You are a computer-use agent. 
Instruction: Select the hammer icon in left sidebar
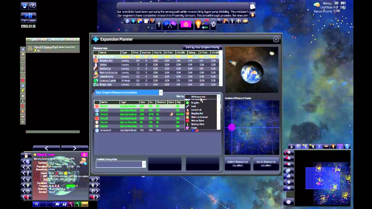click(23, 70)
